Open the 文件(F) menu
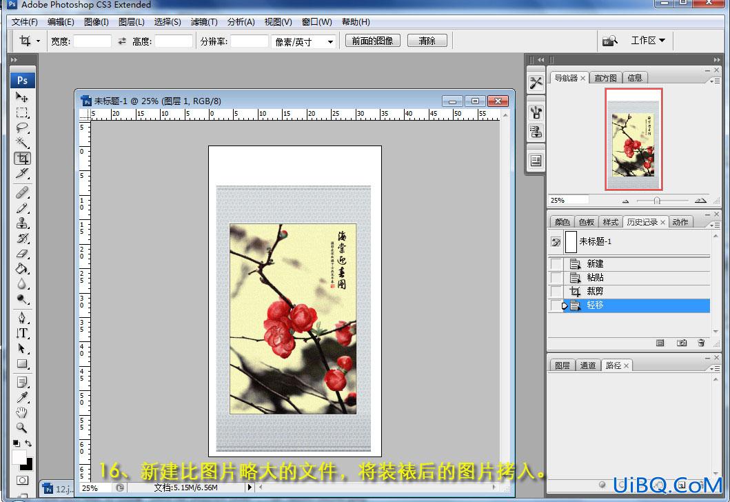This screenshot has width=730, height=502. [x=24, y=22]
